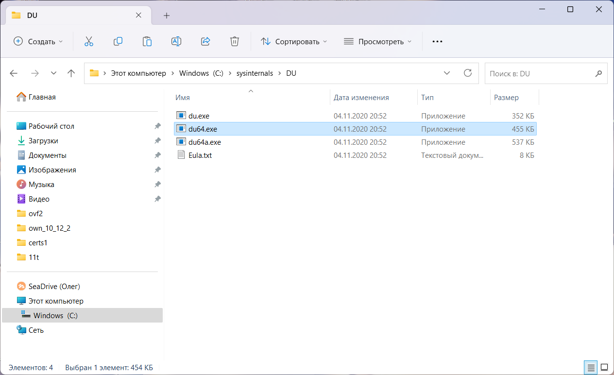Click the DU breadcrumb
Viewport: 614px width, 375px height.
click(x=291, y=73)
